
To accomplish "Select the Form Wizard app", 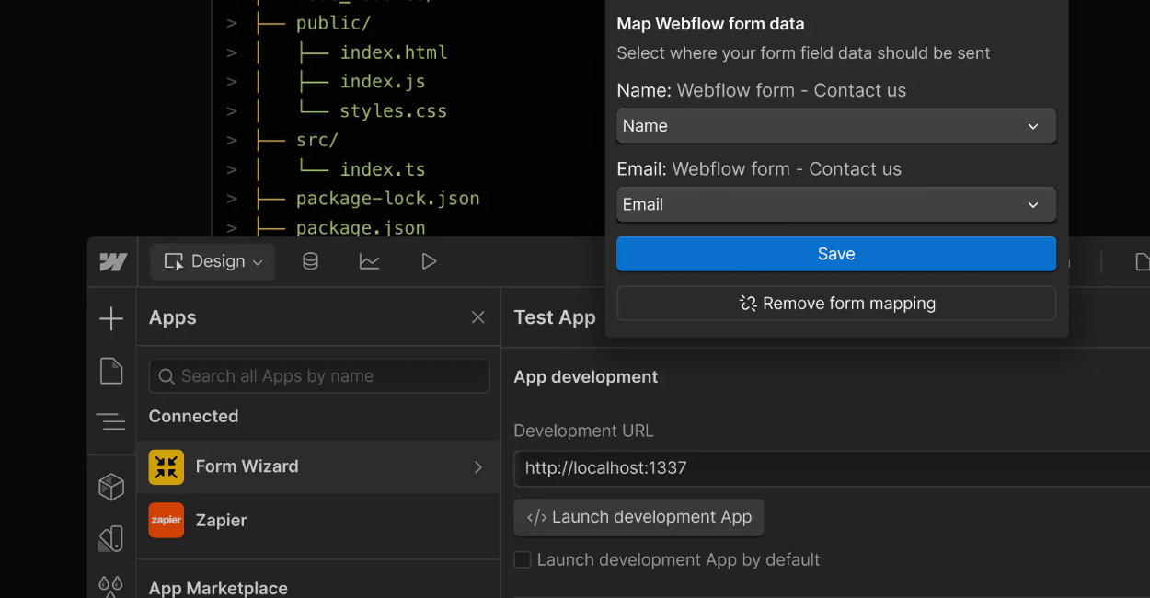I will pos(319,466).
